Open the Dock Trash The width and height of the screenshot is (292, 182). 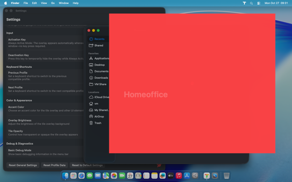[226, 176]
